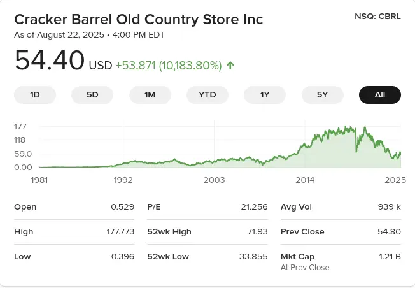Click the Mkt Cap value 1.21 B
The width and height of the screenshot is (415, 288).
pos(389,257)
